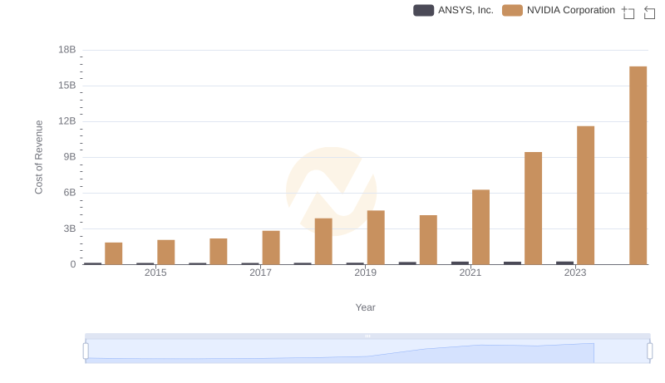Screen dimensions: 665x383
Task: Click the '2019' x-axis label
Action: 365,273
